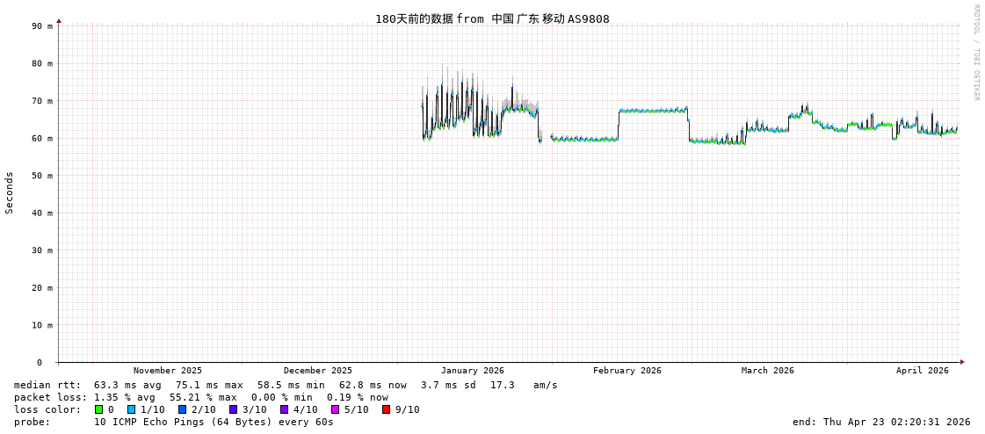Select the January 2026 axis label
Viewport: 985px width, 434px height.
coord(473,371)
